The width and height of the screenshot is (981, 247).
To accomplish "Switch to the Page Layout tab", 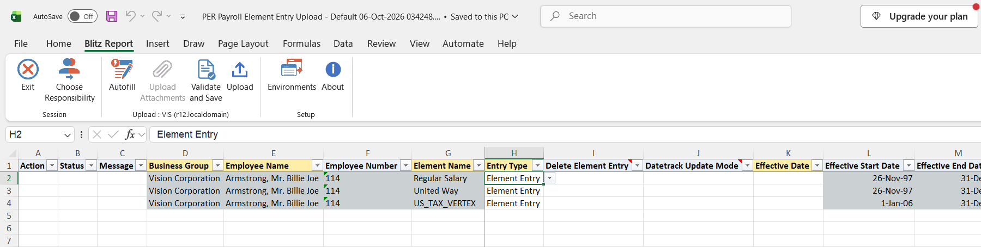I will click(243, 44).
